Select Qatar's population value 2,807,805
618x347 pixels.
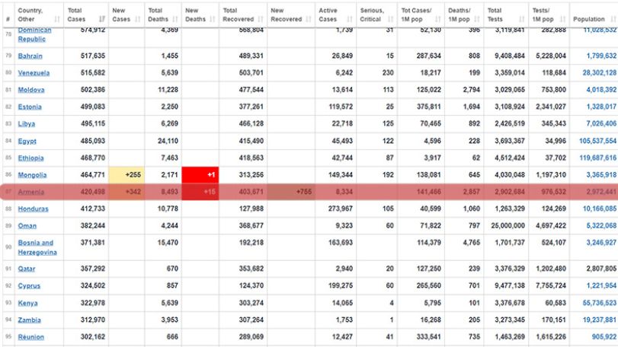(x=601, y=269)
